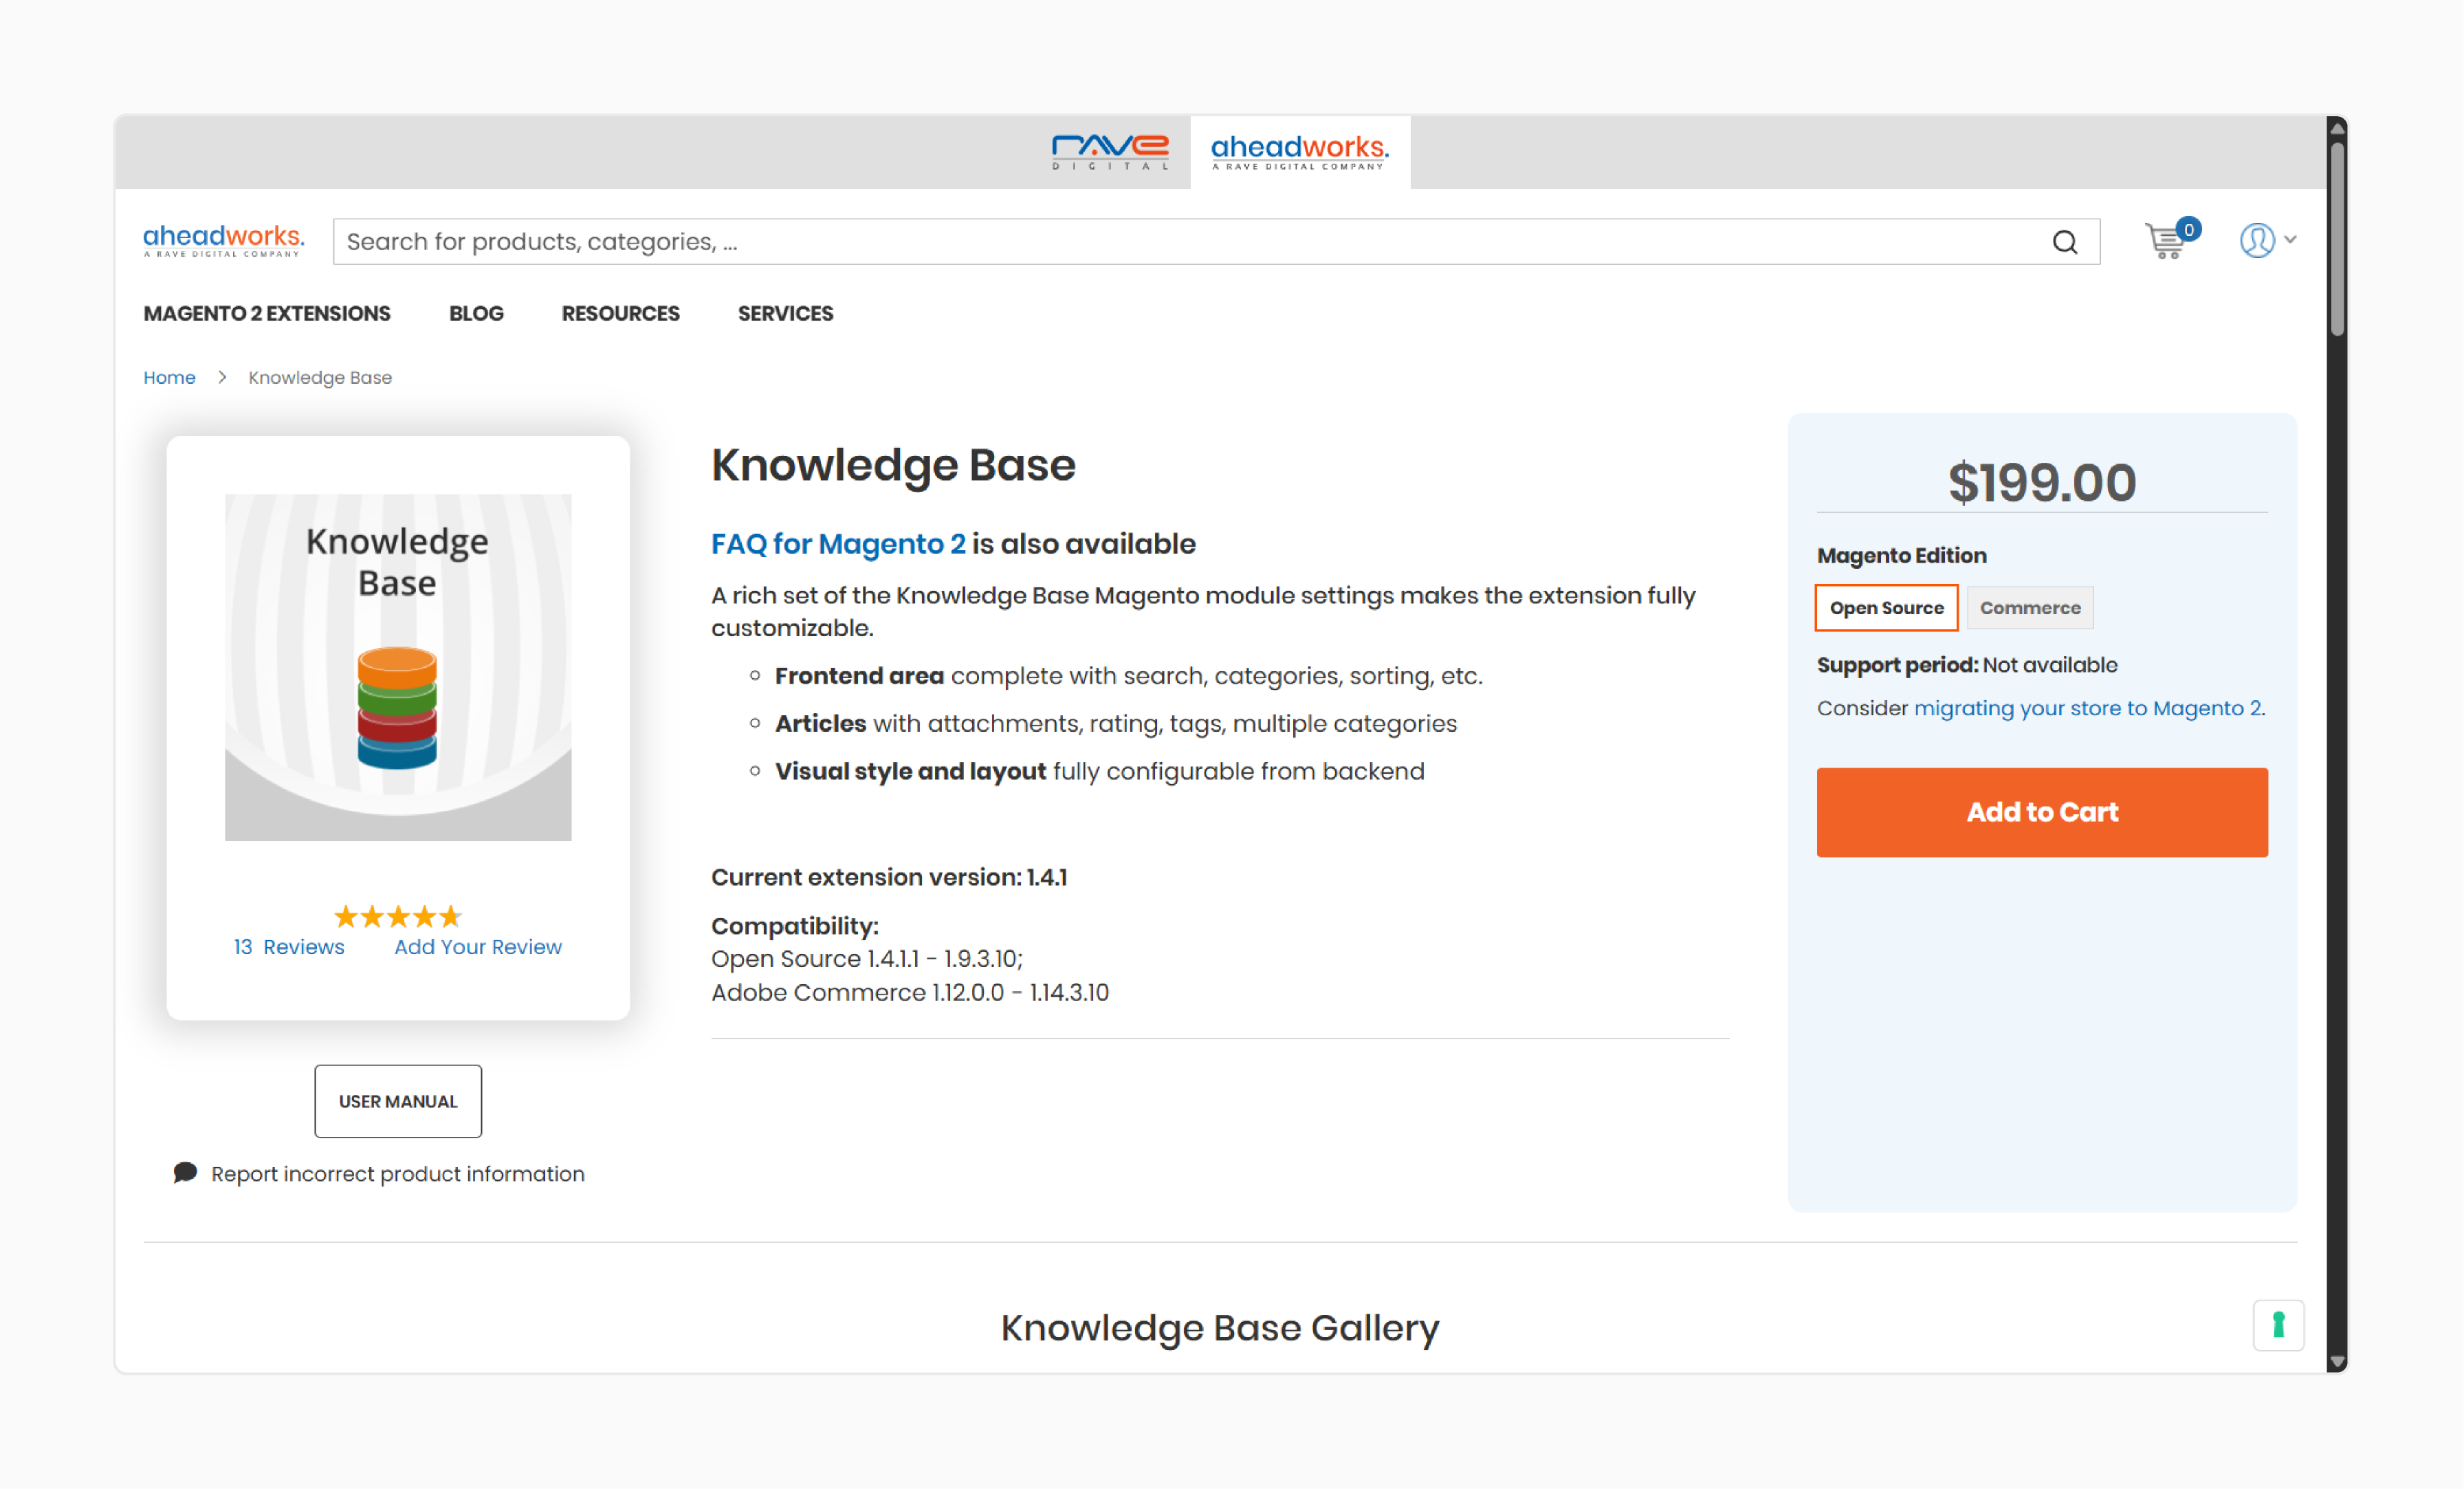Viewport: 2464px width, 1489px height.
Task: Click the five-star rating
Action: coord(398,915)
